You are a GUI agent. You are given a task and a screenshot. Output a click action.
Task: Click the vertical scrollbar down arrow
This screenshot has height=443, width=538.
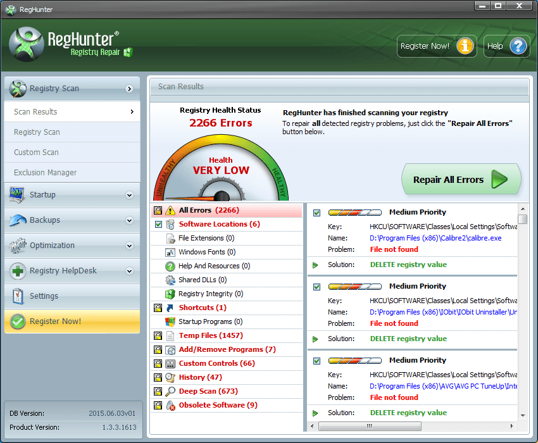pos(523,416)
